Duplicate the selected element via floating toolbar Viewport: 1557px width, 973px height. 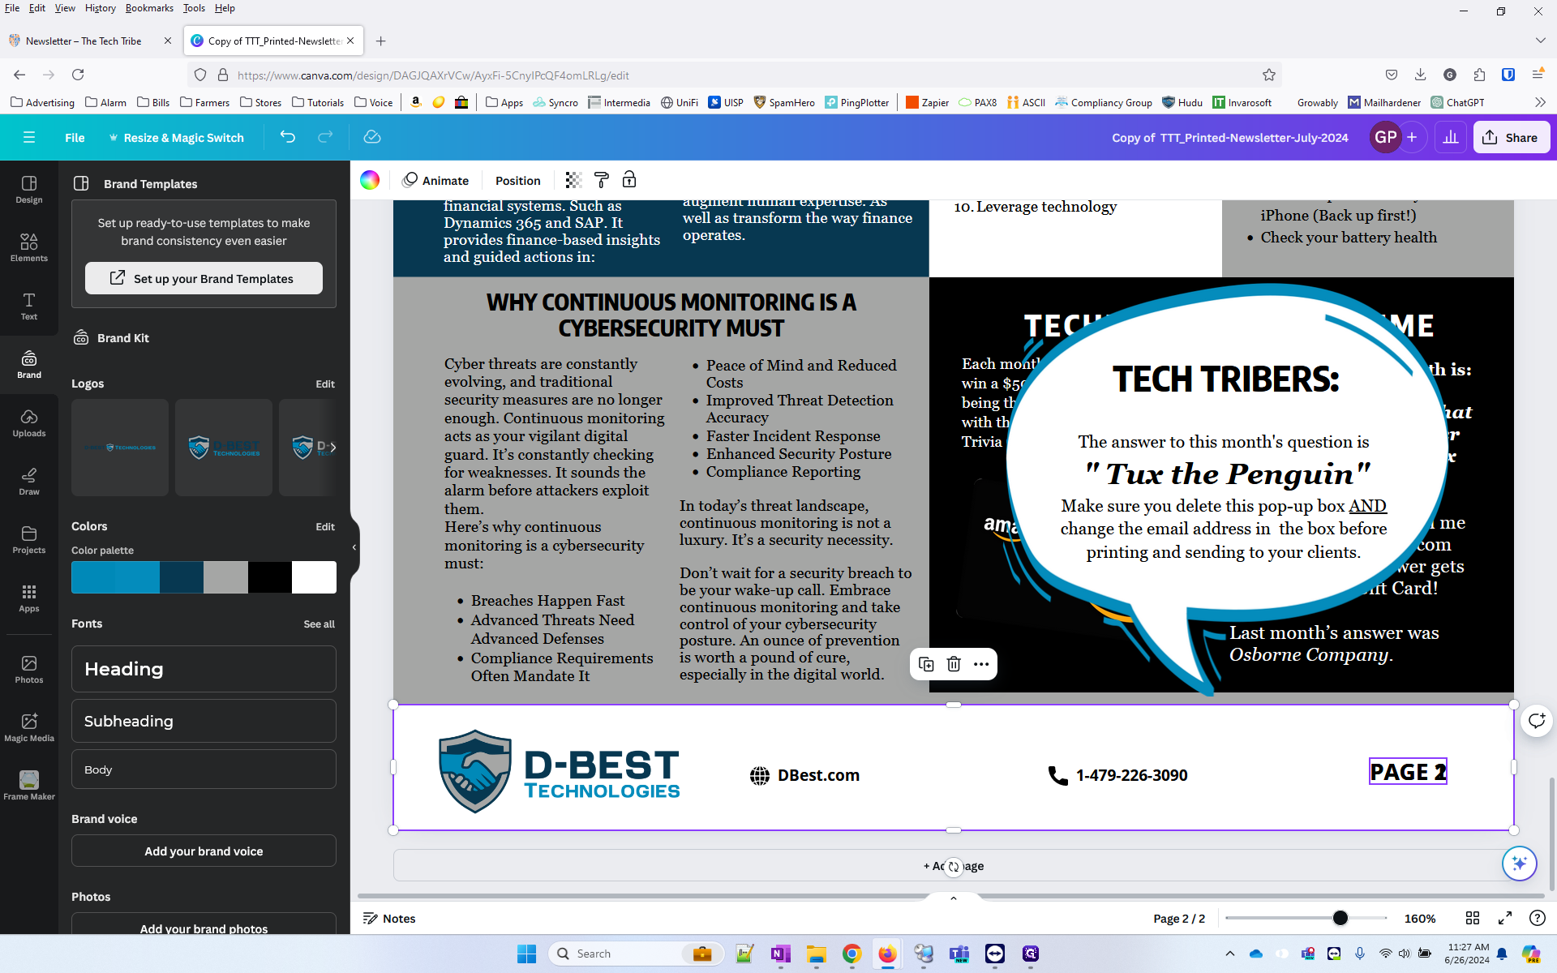click(926, 664)
